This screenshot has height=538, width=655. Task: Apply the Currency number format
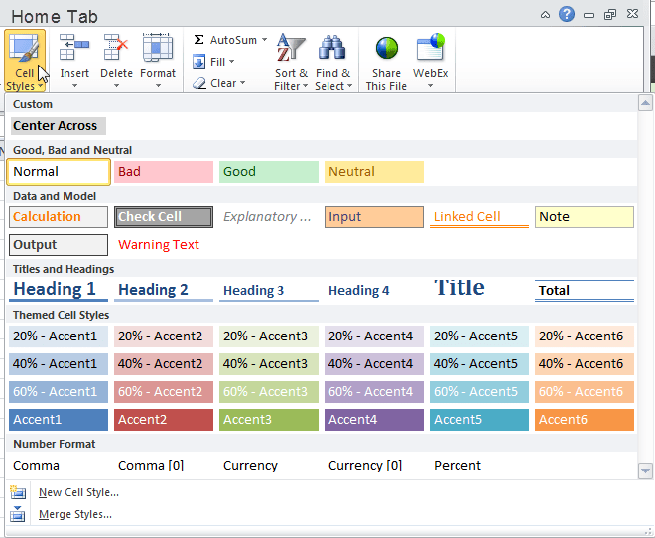pos(250,465)
